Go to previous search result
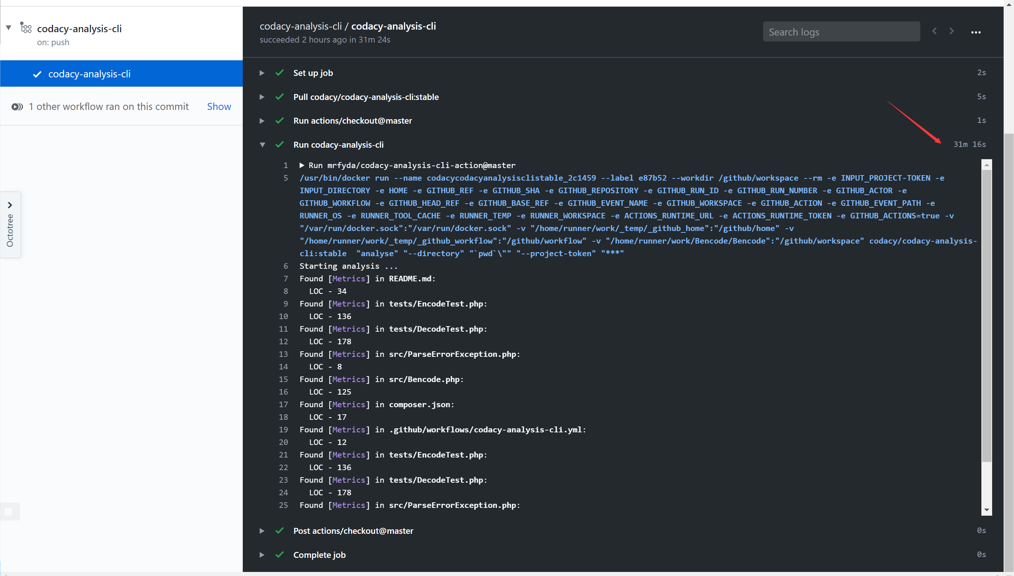1014x576 pixels. (934, 31)
